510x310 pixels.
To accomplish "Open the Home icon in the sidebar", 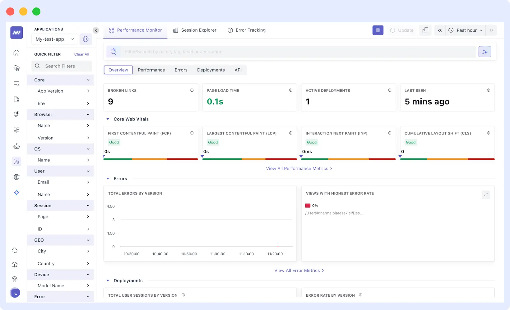I will click(16, 52).
